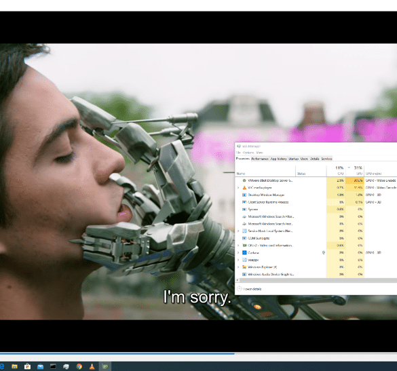Click the Service Host Local System icon
Screen dimensions: 397x371
[x=244, y=231]
